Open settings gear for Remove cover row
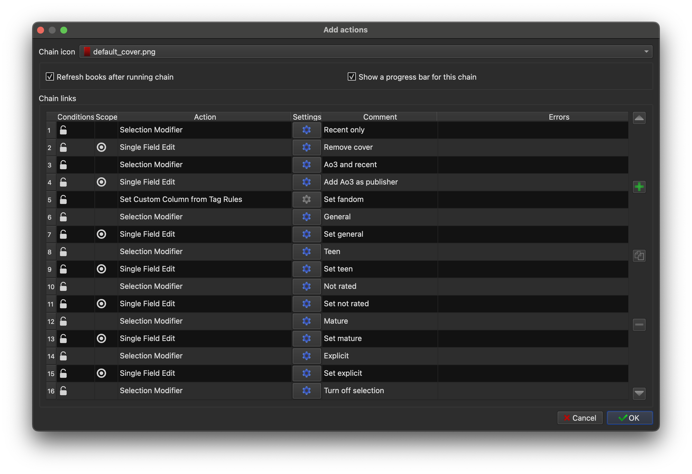Viewport: 692px width, 474px height. [306, 147]
